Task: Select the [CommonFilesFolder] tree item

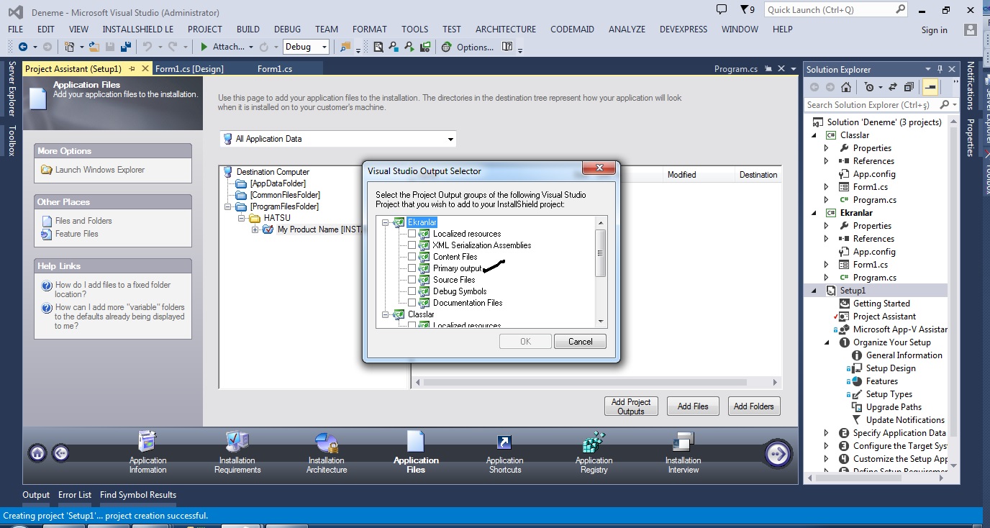Action: coord(285,195)
